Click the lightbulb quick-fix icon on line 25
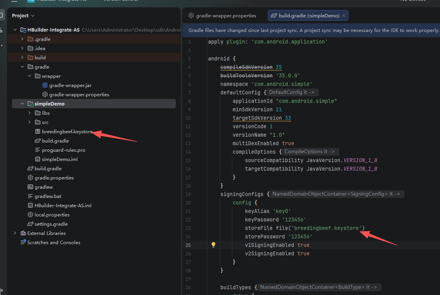 click(213, 245)
